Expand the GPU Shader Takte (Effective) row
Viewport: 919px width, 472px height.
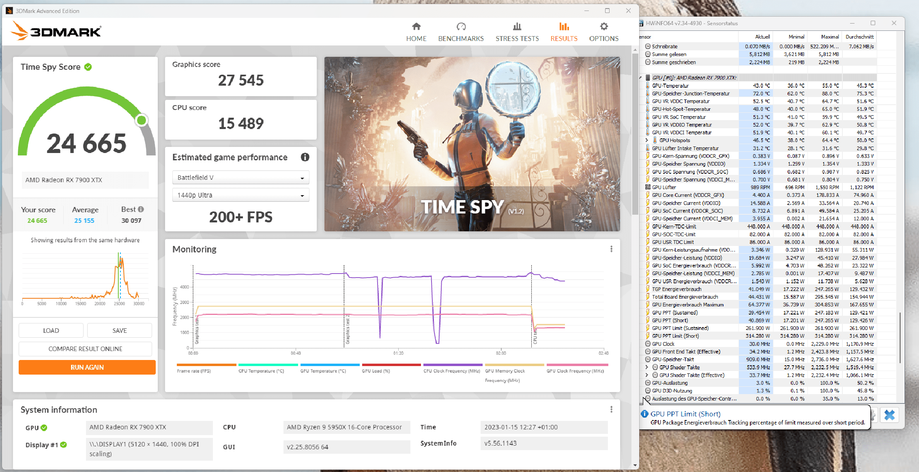point(647,375)
